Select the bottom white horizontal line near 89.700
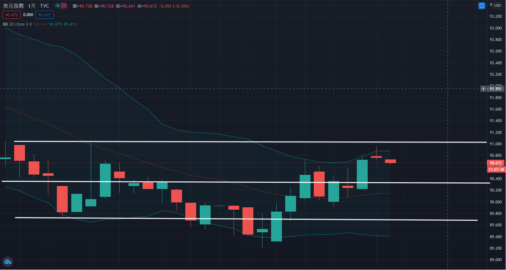Image resolution: width=506 pixels, height=270 pixels. [230, 219]
